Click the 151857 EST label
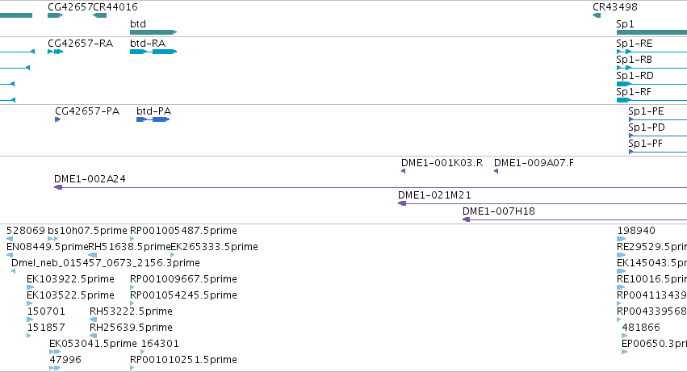 (46, 328)
